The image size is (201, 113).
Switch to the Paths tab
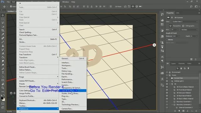pyautogui.click(x=189, y=63)
